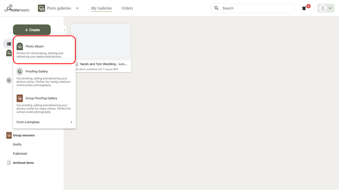Select the list view icon in sidebar
Image resolution: width=339 pixels, height=190 pixels.
point(9,44)
